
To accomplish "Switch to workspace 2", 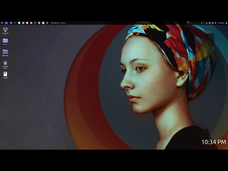I will (x=192, y=23).
